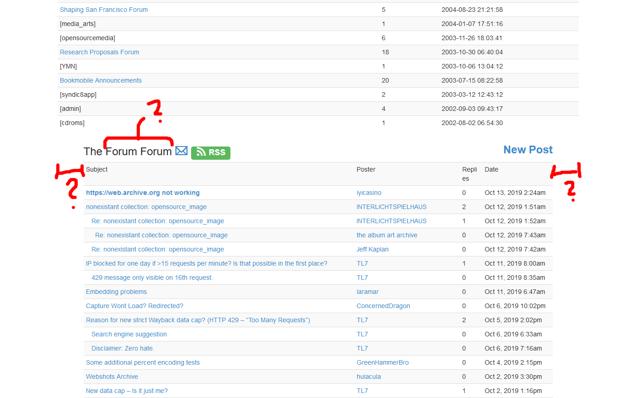Click date '2004-08-23 21:21:58'

[472, 10]
